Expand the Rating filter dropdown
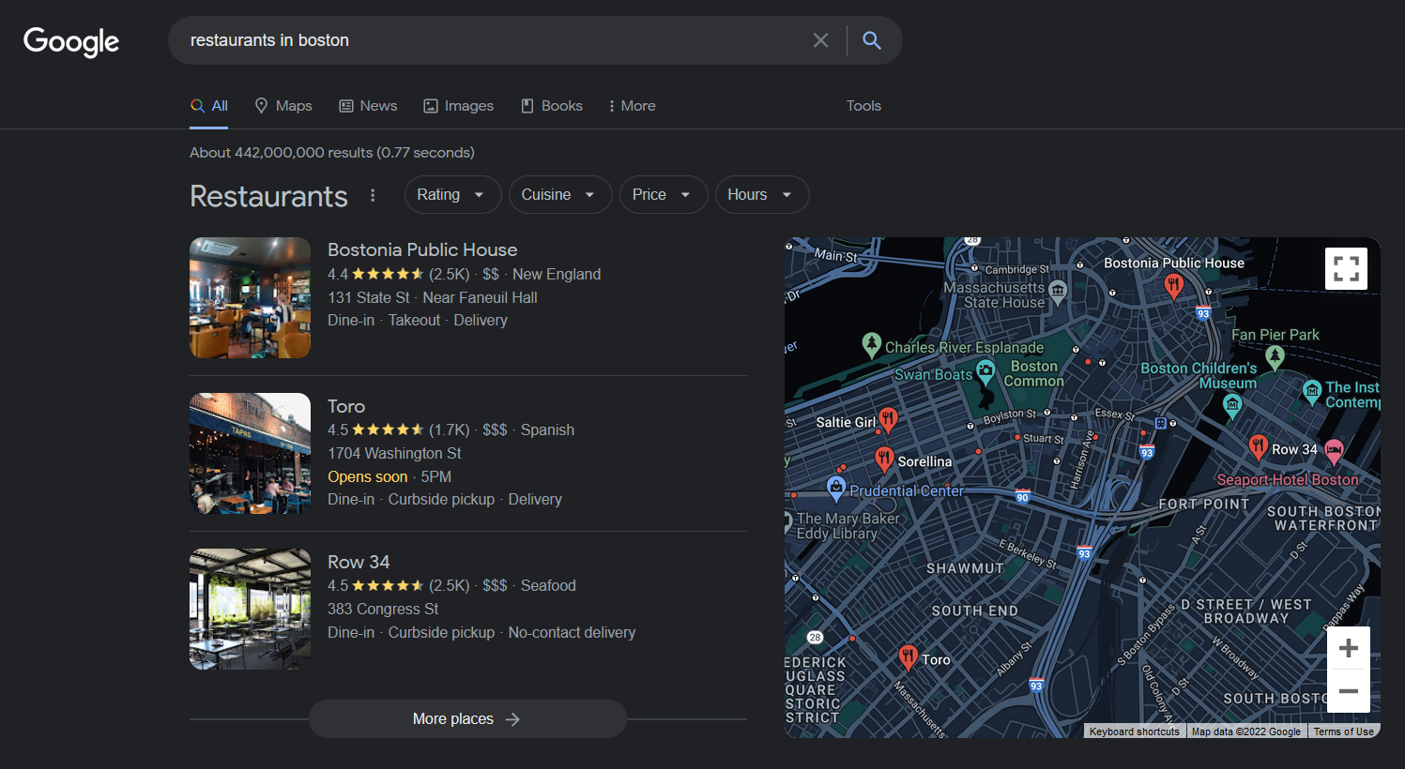The width and height of the screenshot is (1405, 769). point(452,194)
